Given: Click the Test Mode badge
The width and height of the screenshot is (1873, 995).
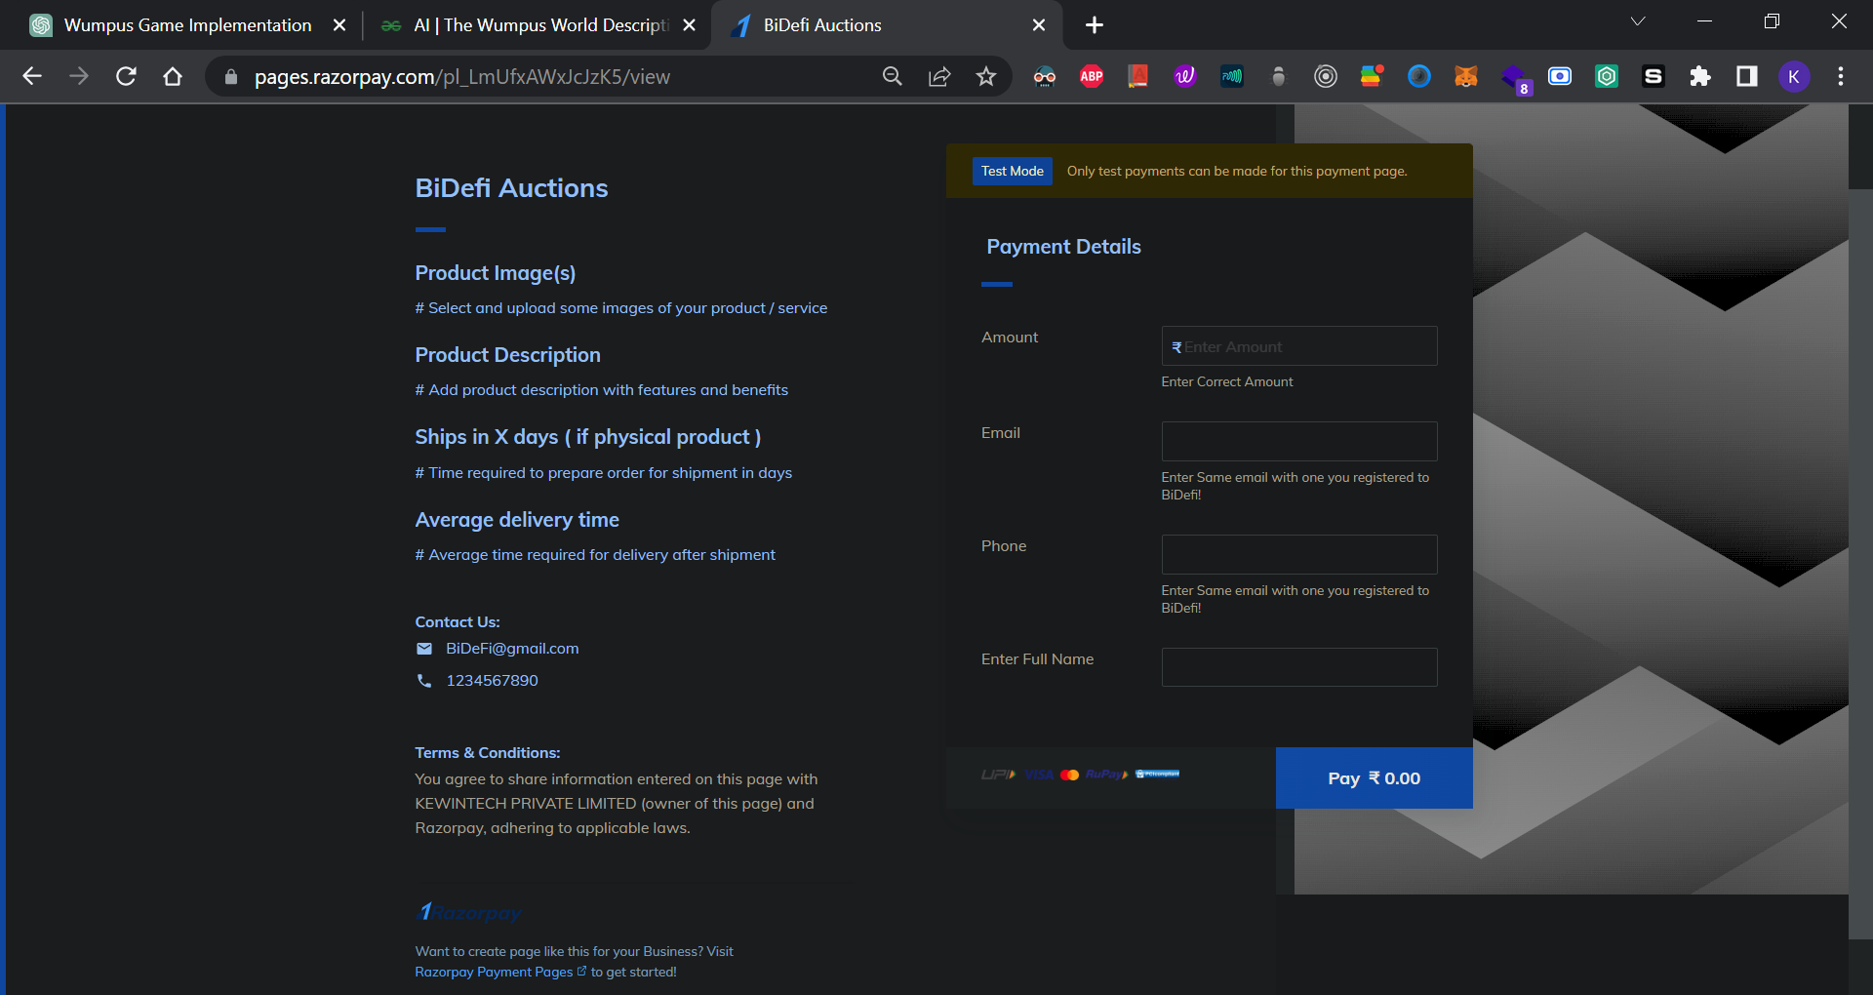Looking at the screenshot, I should (1013, 171).
